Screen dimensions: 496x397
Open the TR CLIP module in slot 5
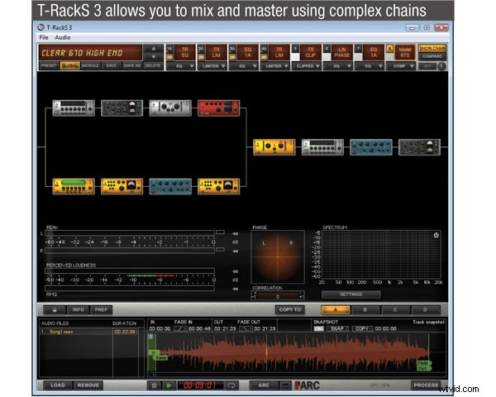pyautogui.click(x=310, y=53)
